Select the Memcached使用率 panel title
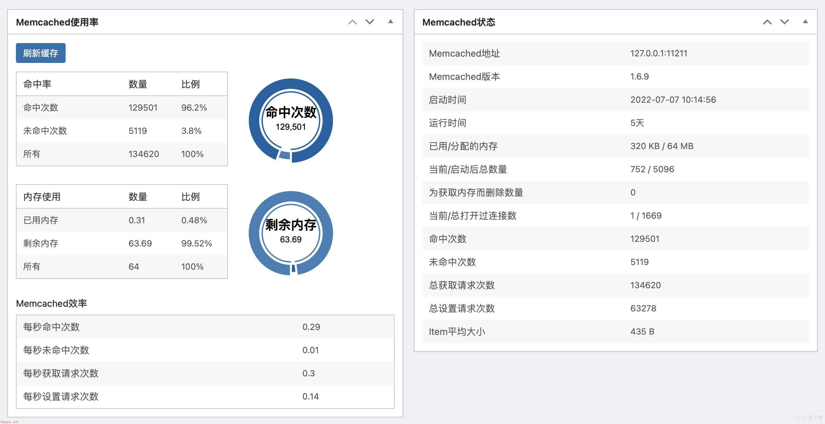 tap(57, 22)
